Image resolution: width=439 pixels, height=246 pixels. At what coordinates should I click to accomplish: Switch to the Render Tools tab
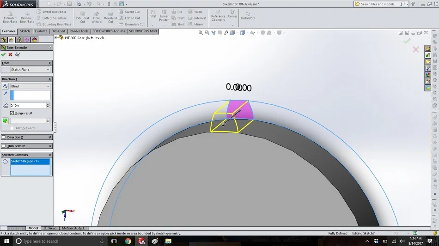[79, 31]
